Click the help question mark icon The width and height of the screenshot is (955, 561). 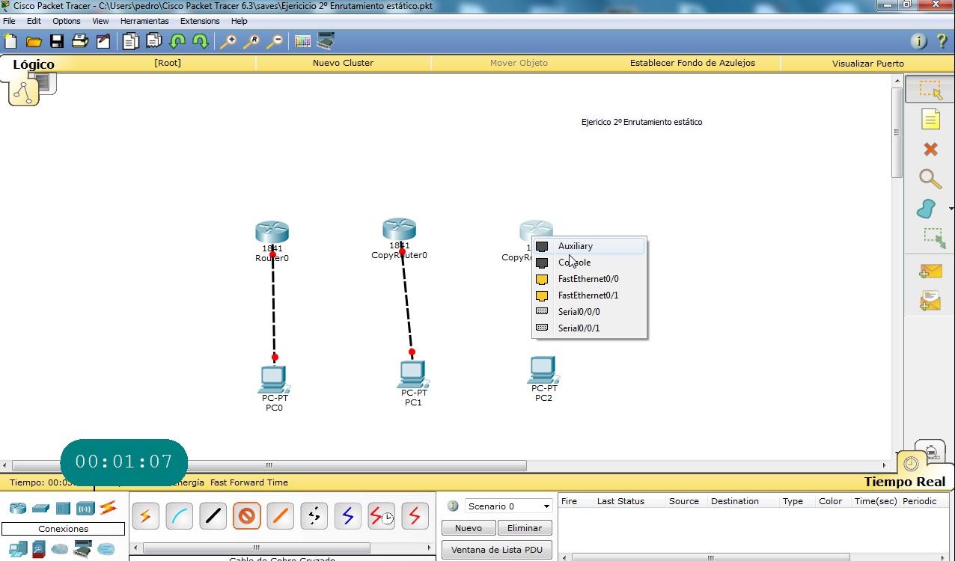click(942, 41)
